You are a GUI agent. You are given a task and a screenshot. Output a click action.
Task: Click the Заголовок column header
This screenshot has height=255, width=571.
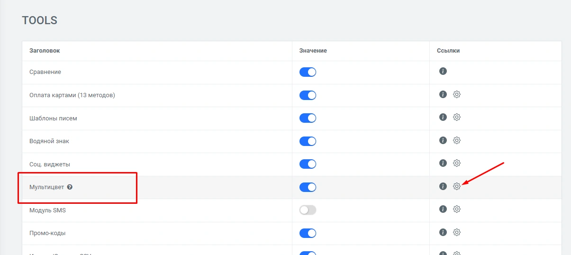point(45,51)
